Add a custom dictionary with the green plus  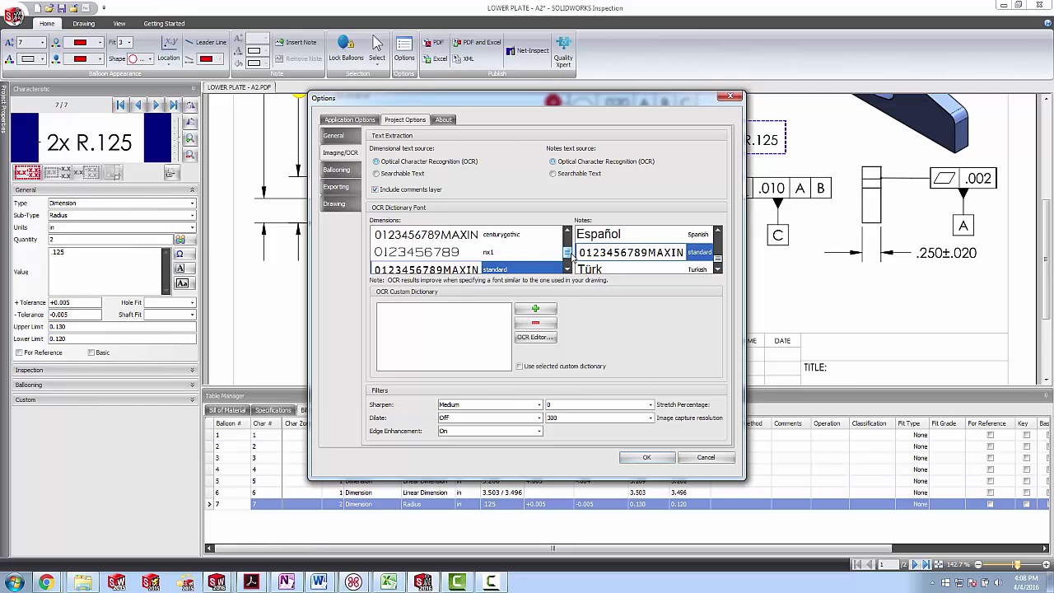pos(535,309)
